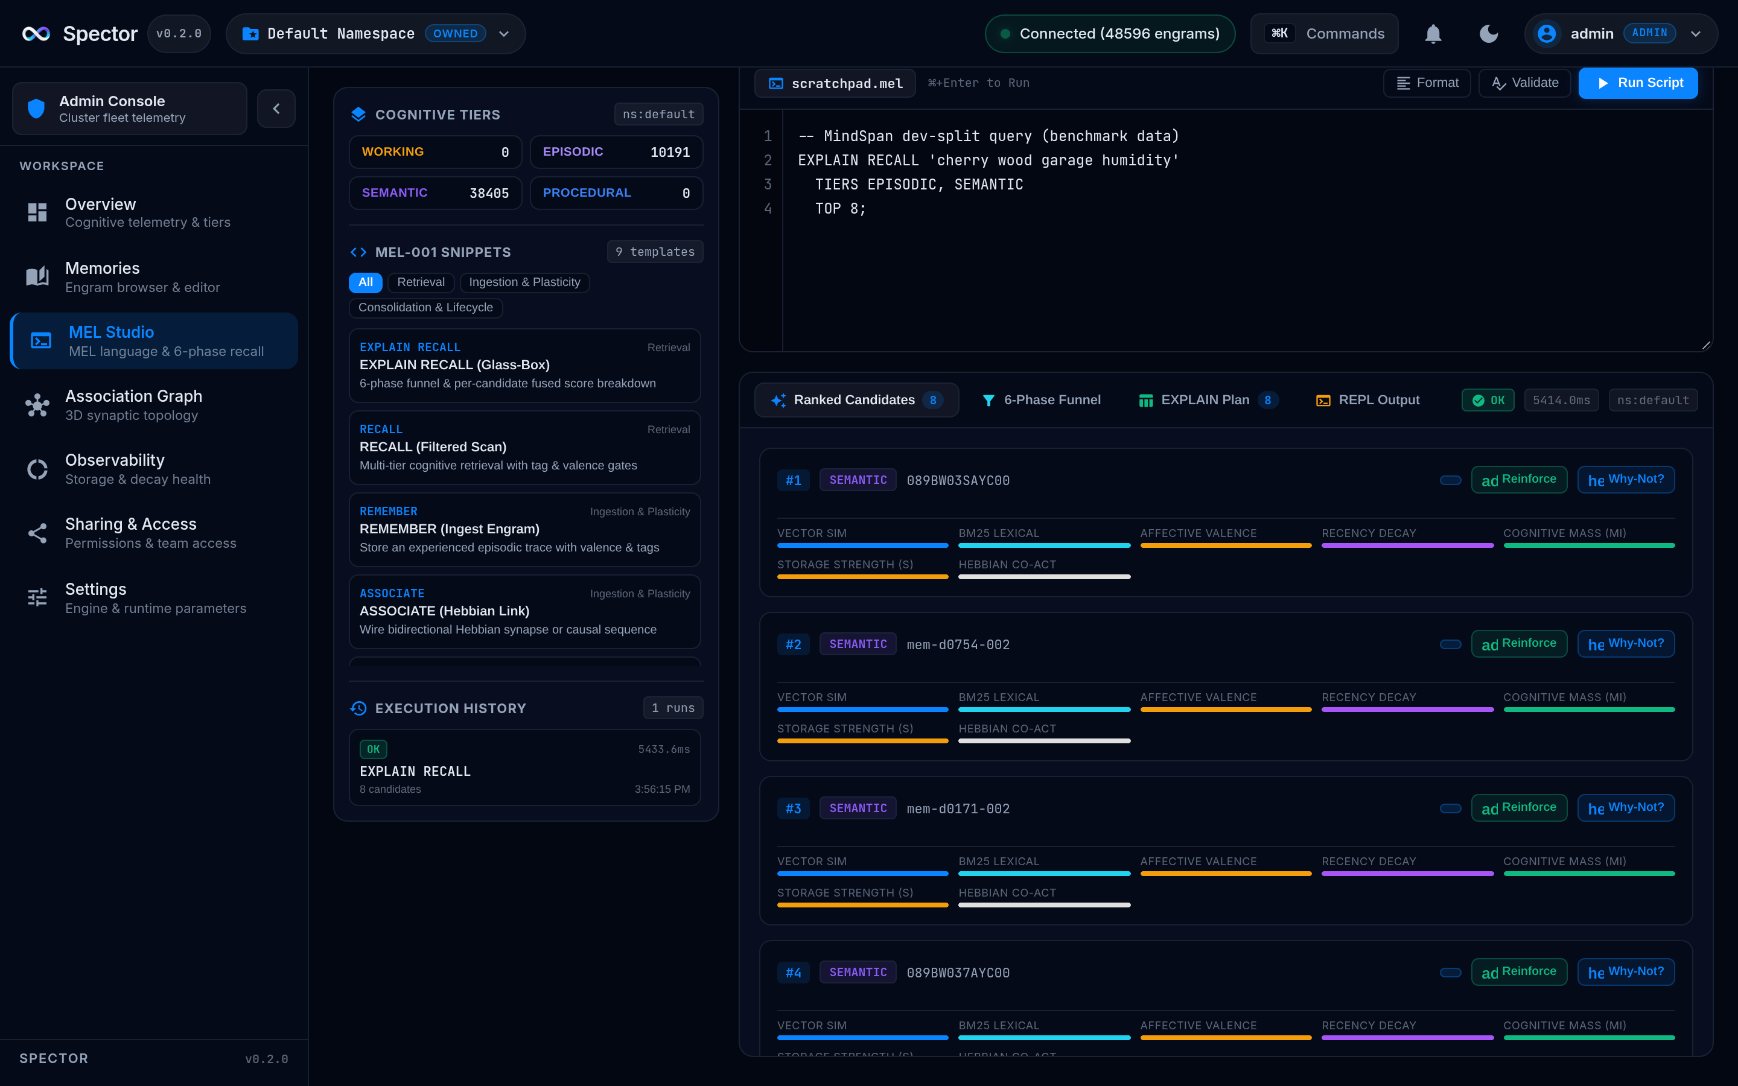The height and width of the screenshot is (1086, 1738).
Task: Open the admin account menu chevron
Action: [x=1696, y=34]
